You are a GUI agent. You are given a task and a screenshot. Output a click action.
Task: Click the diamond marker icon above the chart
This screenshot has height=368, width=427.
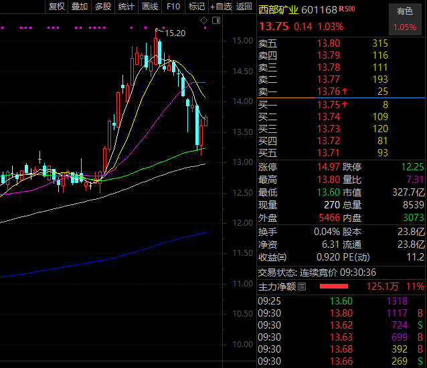pos(205,19)
